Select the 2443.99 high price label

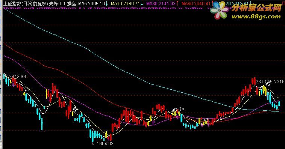[x=17, y=77]
